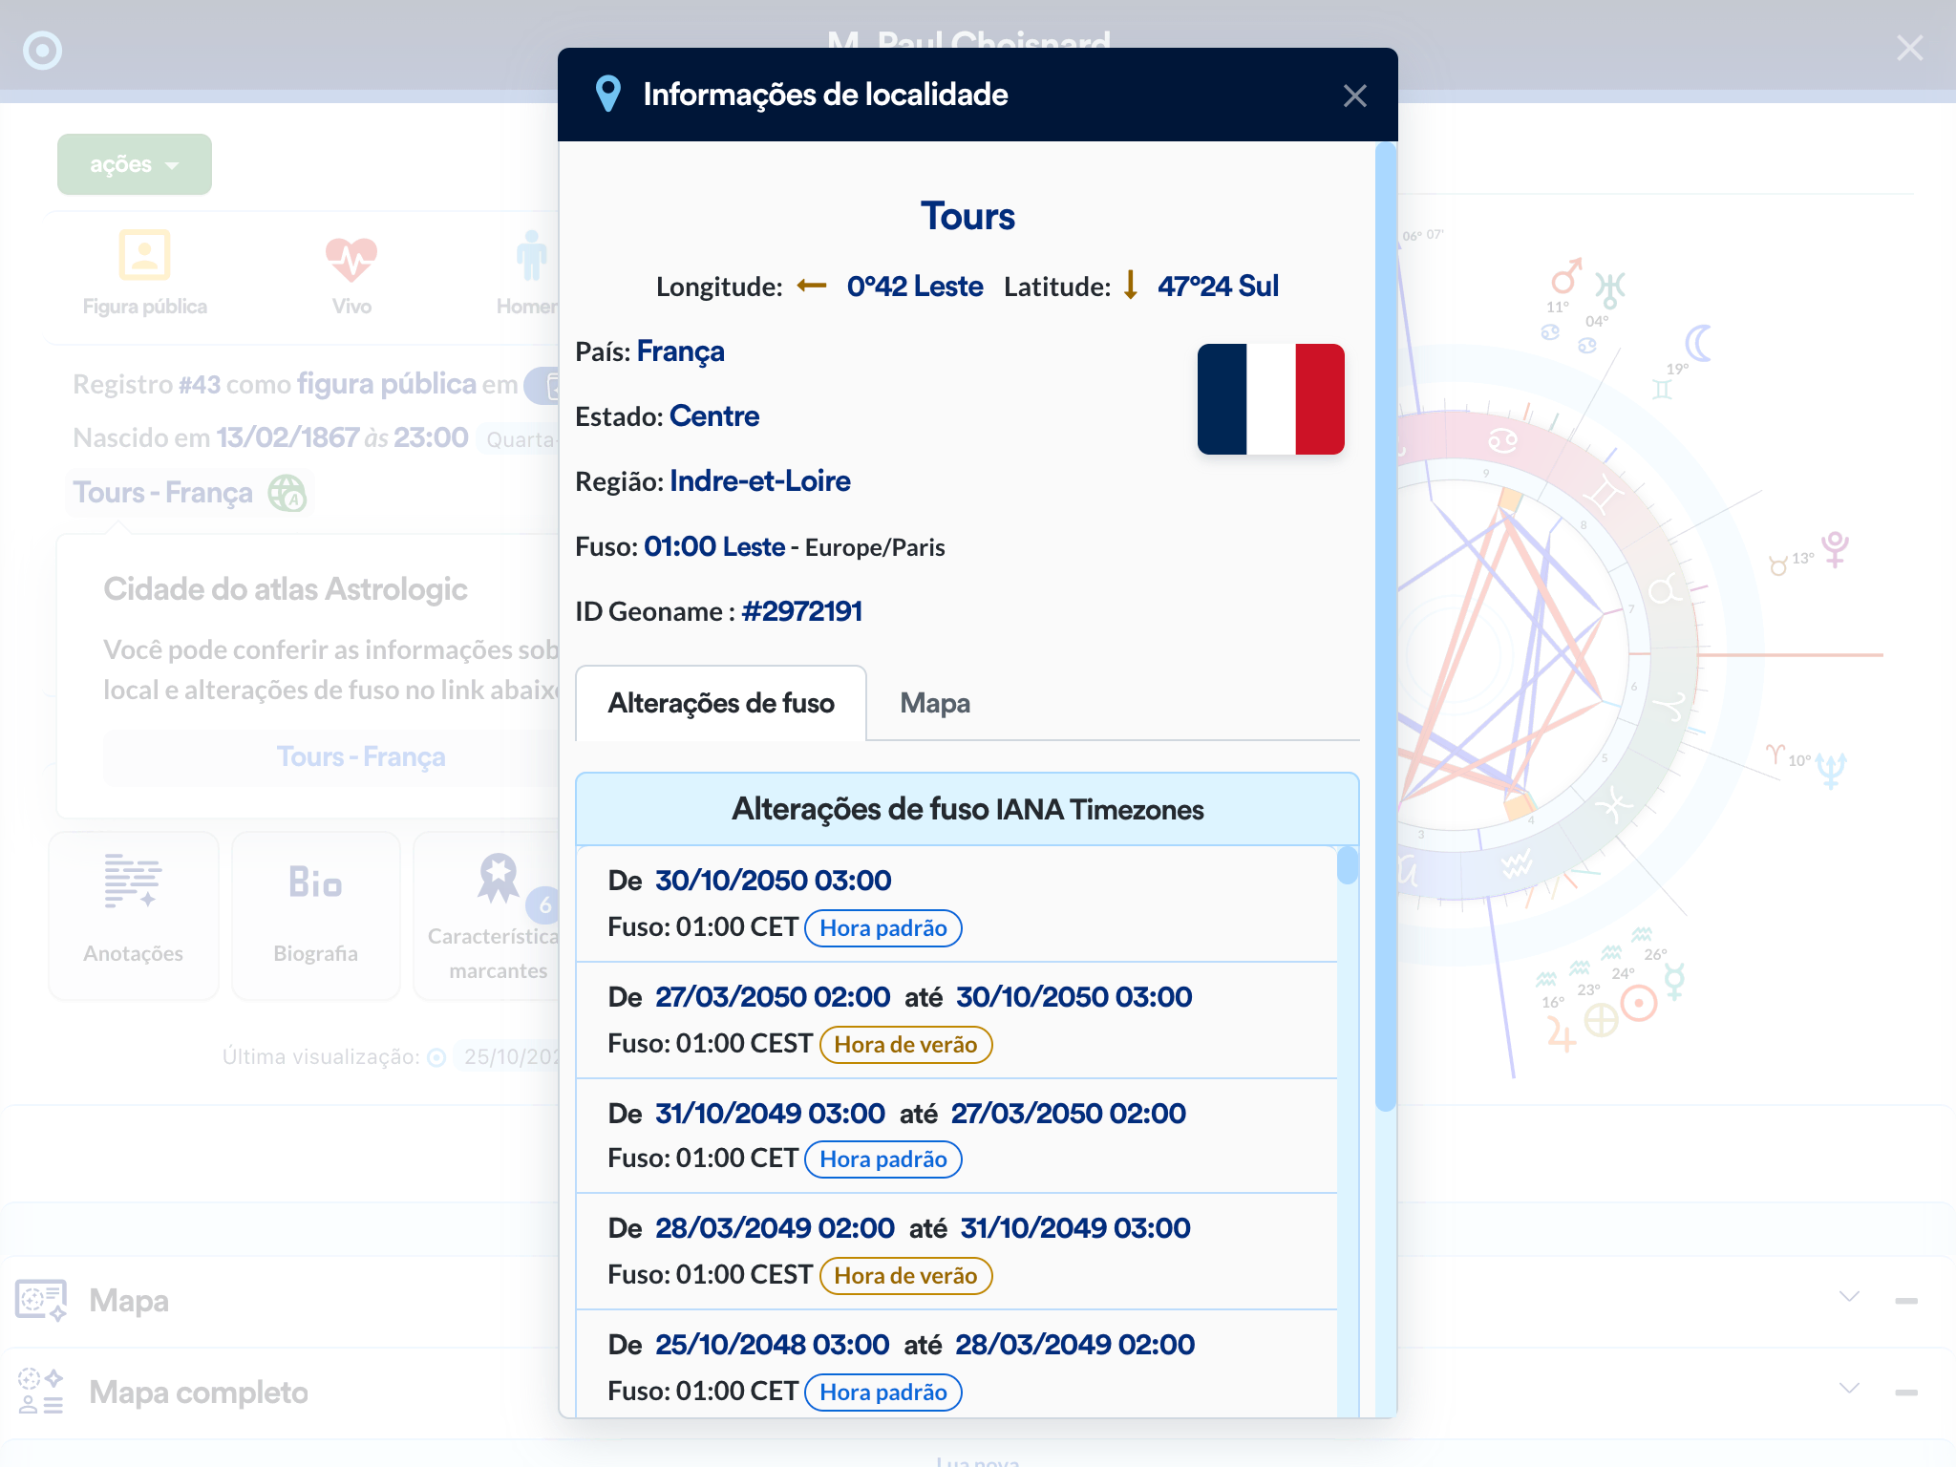
Task: Click the Mars symbol on the chart
Action: click(x=1566, y=275)
